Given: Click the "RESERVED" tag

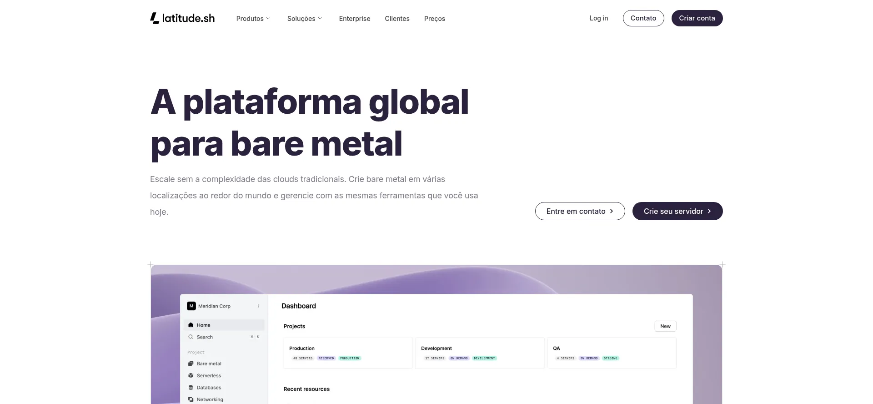Looking at the screenshot, I should click(x=326, y=358).
